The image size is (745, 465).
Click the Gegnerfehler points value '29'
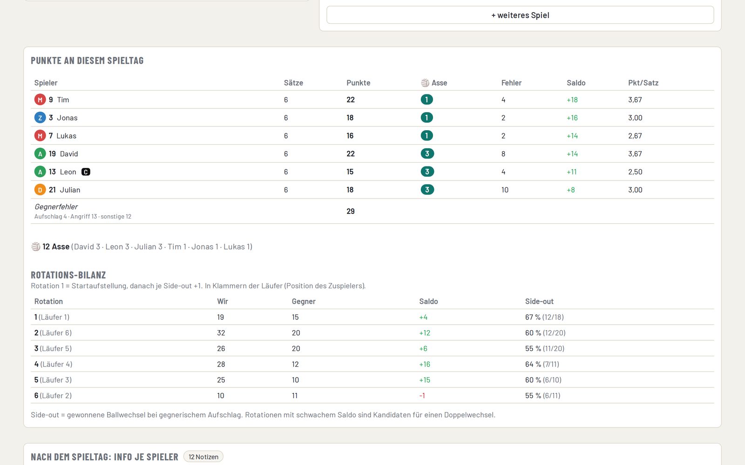tap(351, 211)
